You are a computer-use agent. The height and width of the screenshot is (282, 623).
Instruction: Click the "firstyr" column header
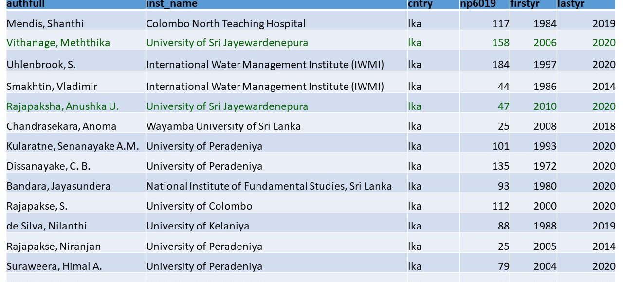point(525,4)
